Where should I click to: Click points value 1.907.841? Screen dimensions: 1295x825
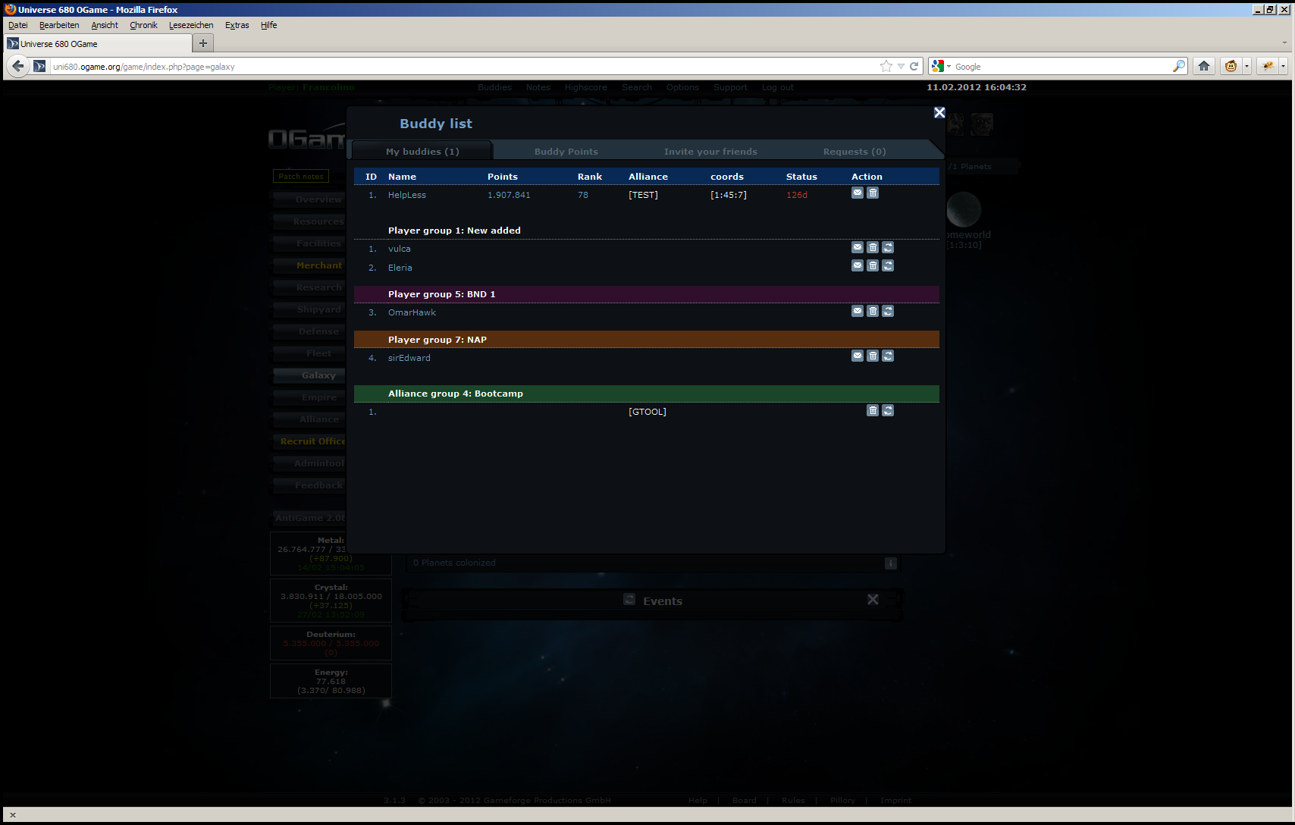click(509, 195)
